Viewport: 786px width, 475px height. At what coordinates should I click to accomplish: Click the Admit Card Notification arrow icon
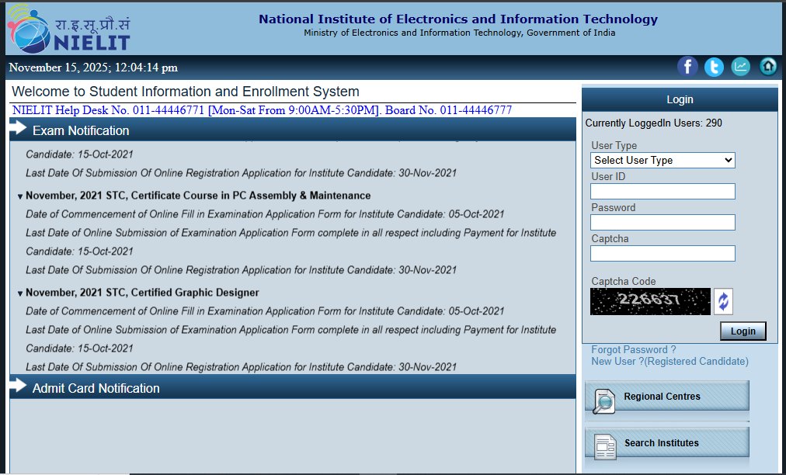click(18, 387)
